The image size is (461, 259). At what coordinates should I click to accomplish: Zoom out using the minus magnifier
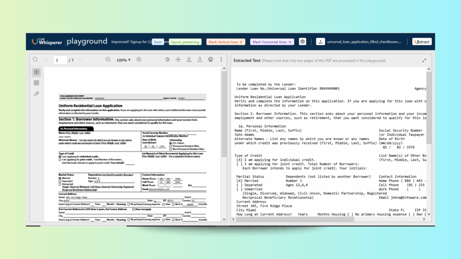(108, 60)
